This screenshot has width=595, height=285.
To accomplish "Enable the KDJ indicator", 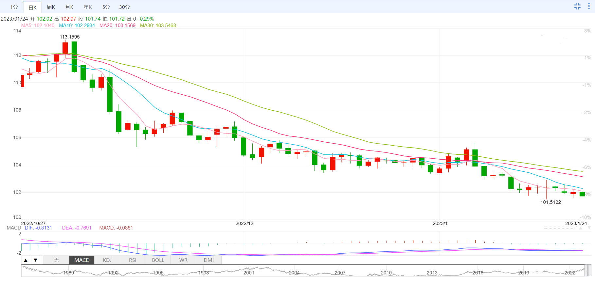I will [x=107, y=260].
